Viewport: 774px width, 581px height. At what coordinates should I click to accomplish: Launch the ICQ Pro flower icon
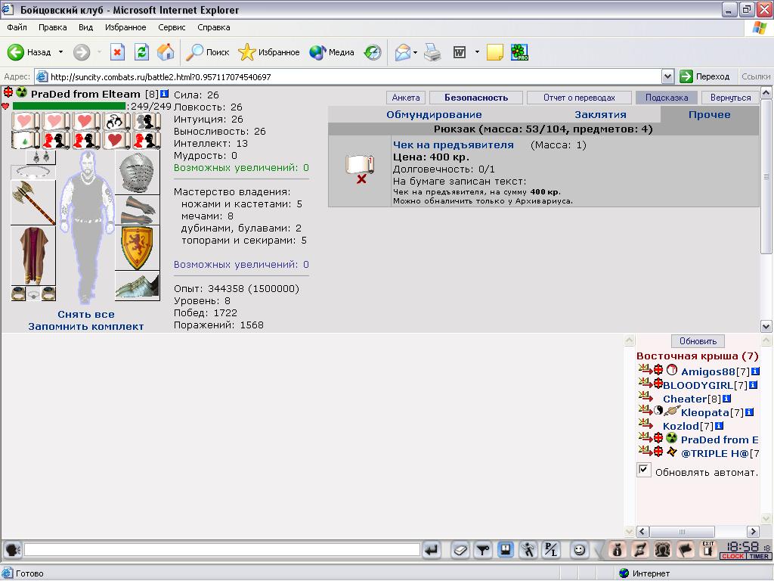[x=519, y=52]
